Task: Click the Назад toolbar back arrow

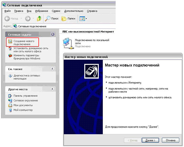Action: click(7, 18)
